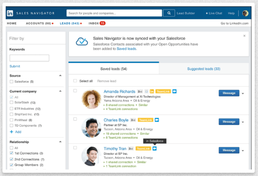The width and height of the screenshot is (258, 176).
Task: Click the search magnifier button
Action: pyautogui.click(x=169, y=13)
